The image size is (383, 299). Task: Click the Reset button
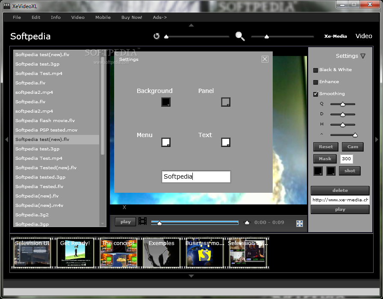click(326, 147)
